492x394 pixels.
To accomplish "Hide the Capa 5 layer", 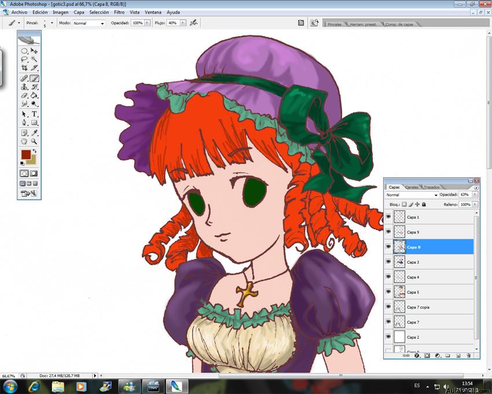I will coord(388,292).
